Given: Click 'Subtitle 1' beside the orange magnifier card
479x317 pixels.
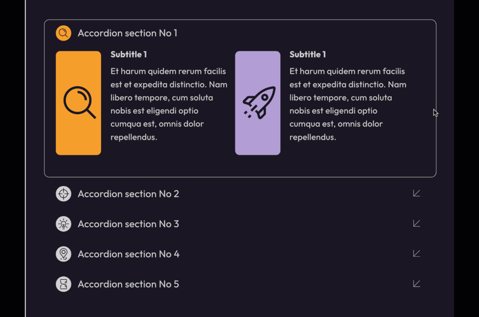Looking at the screenshot, I should (129, 54).
